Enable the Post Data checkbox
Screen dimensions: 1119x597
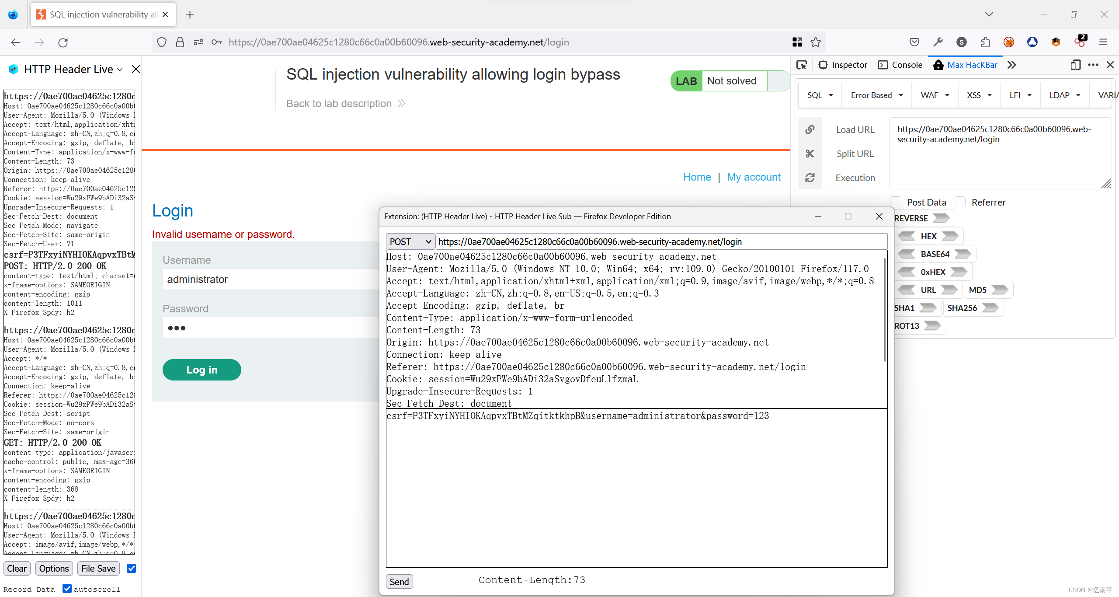896,202
